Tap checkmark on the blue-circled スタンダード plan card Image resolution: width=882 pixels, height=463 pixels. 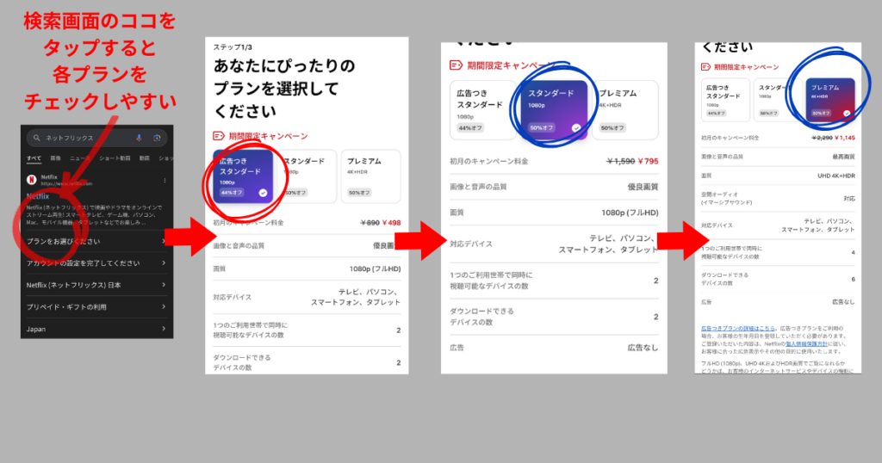(x=575, y=127)
